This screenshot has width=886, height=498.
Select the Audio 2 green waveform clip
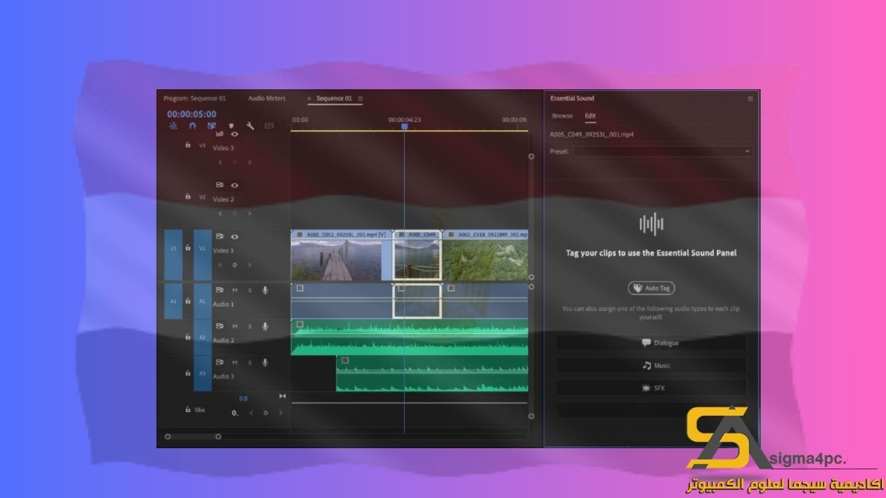pos(410,337)
